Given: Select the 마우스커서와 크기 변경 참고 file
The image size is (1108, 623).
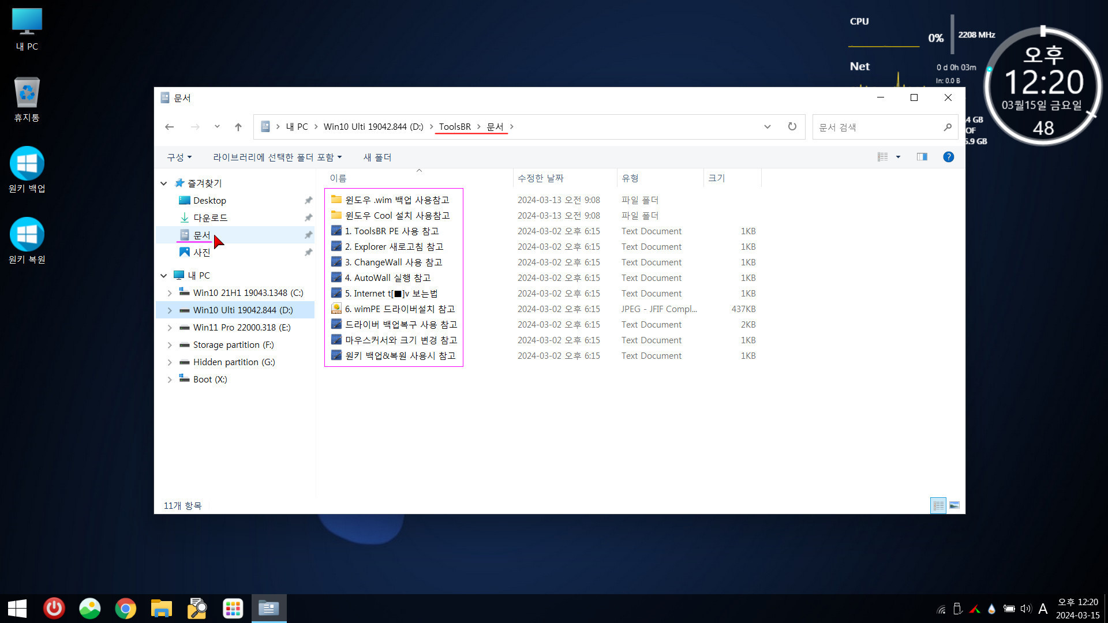Looking at the screenshot, I should (401, 340).
